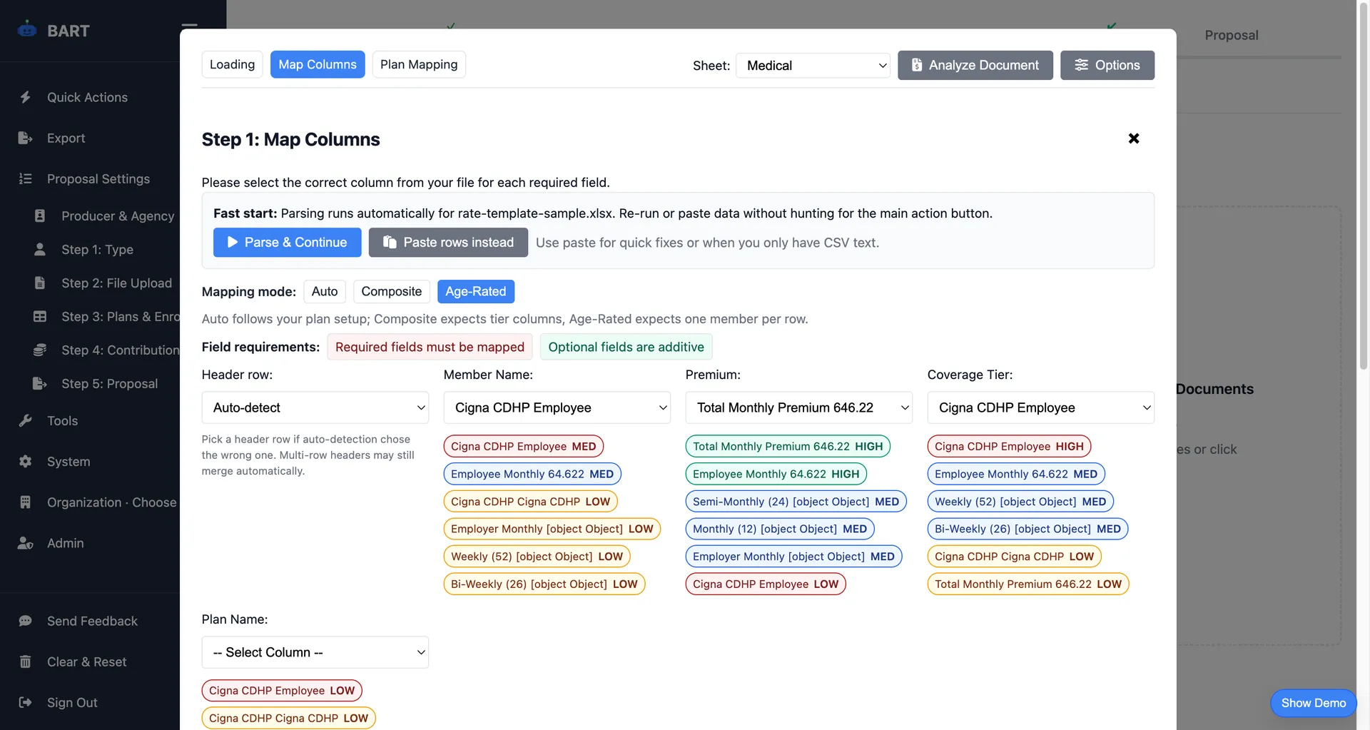Click the Show Demo pill
This screenshot has width=1370, height=730.
tap(1313, 703)
